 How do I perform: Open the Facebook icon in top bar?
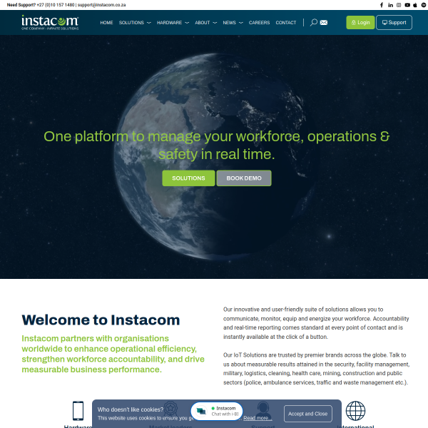coord(382,5)
